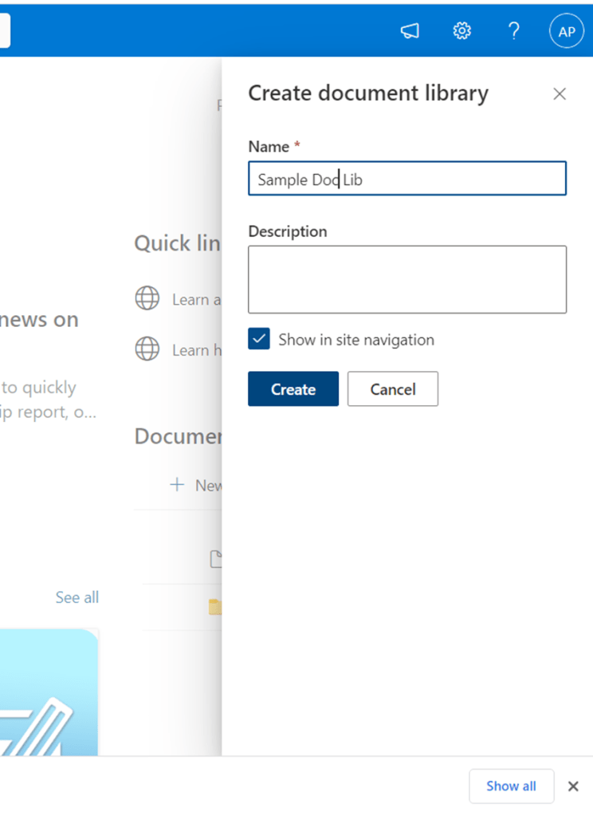Select the yellow folder icon in document list
The height and width of the screenshot is (816, 593).
coord(214,608)
